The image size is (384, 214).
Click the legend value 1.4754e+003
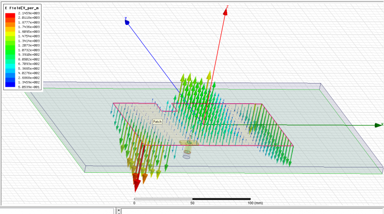pyautogui.click(x=29, y=36)
